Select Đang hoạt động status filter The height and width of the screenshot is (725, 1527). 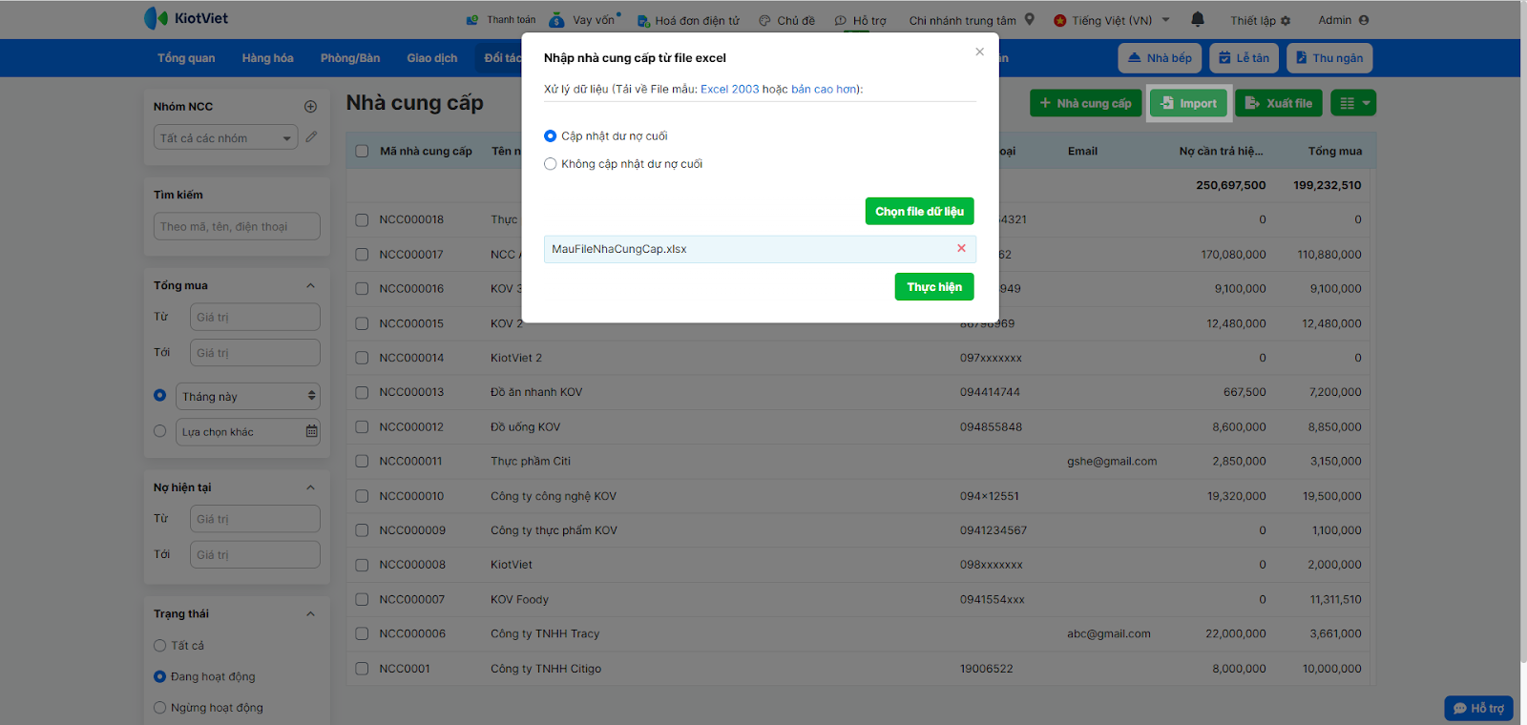click(159, 676)
